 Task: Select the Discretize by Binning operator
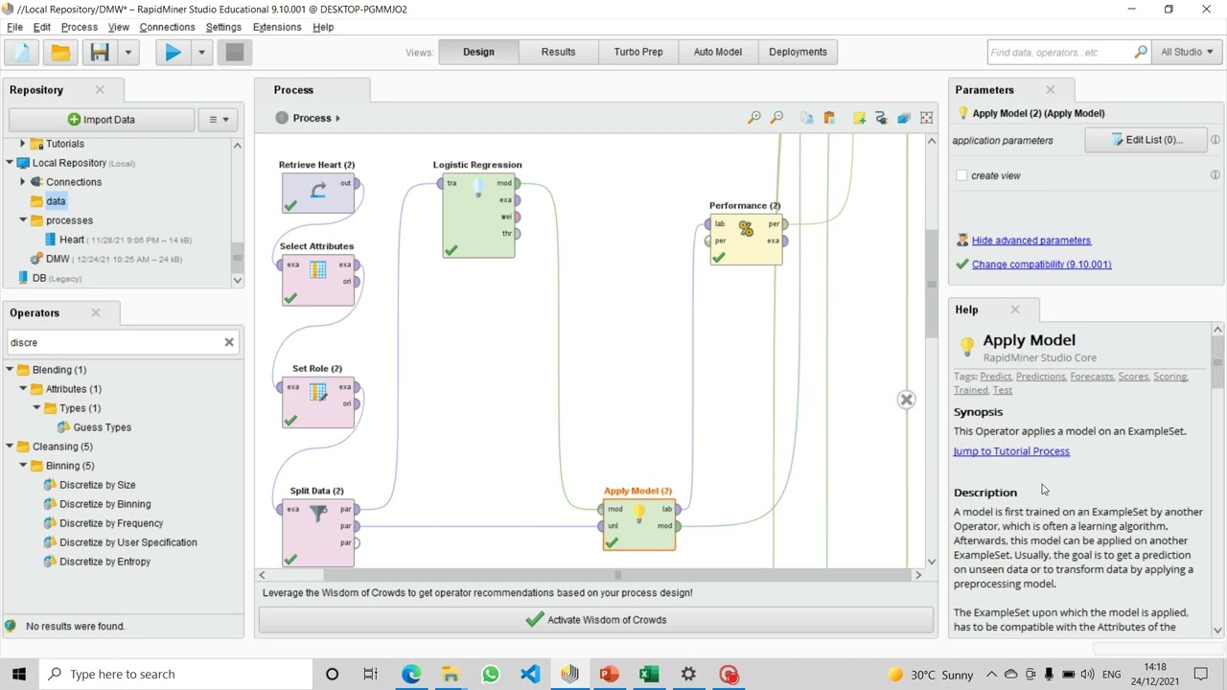[x=105, y=504]
